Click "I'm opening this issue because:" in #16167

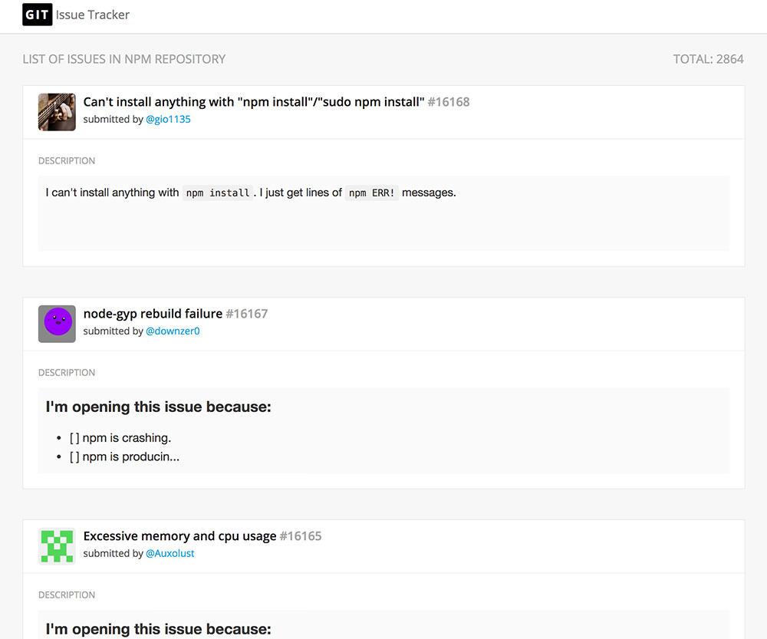click(159, 407)
